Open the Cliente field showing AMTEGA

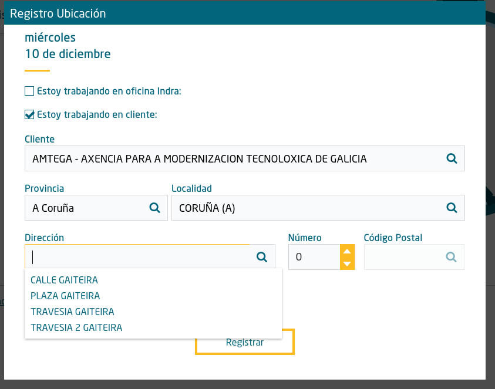point(245,158)
